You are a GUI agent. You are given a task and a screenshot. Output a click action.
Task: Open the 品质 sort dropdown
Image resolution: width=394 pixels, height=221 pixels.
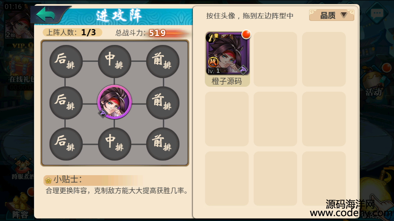pos(332,15)
